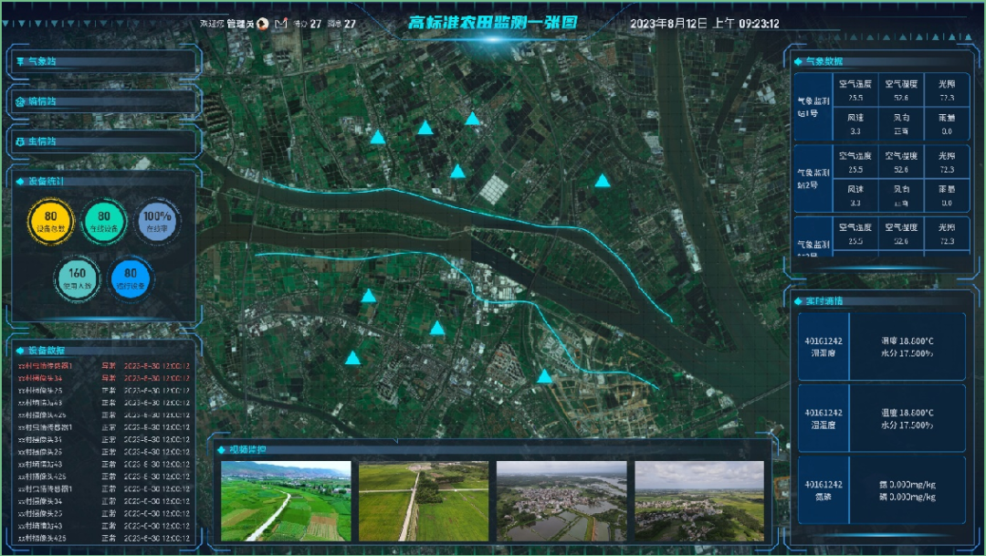Viewport: 986px width, 556px height.
Task: Click the blue 80 运行设备 circle
Action: coord(131,278)
